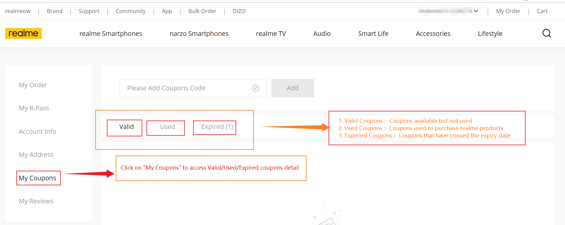
Task: Switch to the Used coupons tab
Action: click(167, 127)
